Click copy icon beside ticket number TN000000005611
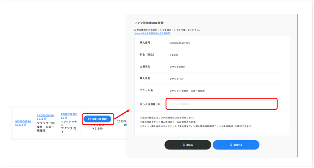The height and width of the screenshot is (168, 314). click(45, 119)
